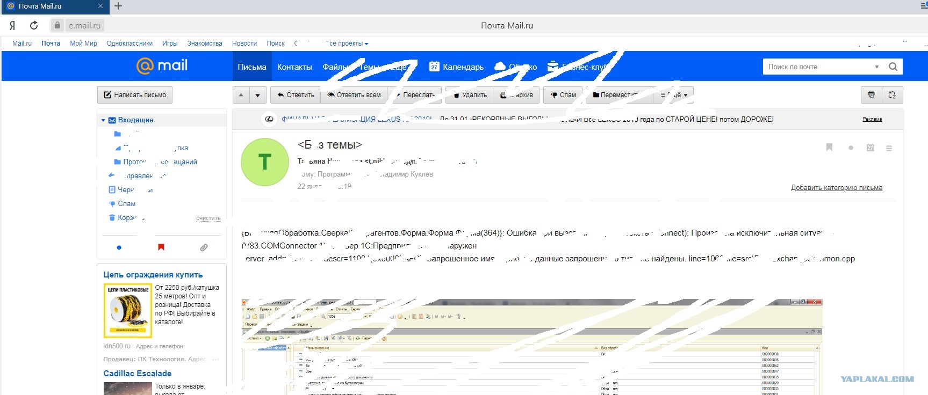Click the e.mail.ru address field
This screenshot has height=395, width=928.
[85, 25]
